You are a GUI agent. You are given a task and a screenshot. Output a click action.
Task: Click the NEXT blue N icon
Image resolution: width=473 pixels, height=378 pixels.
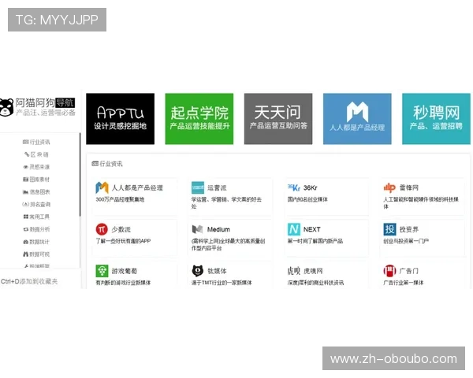[294, 229]
